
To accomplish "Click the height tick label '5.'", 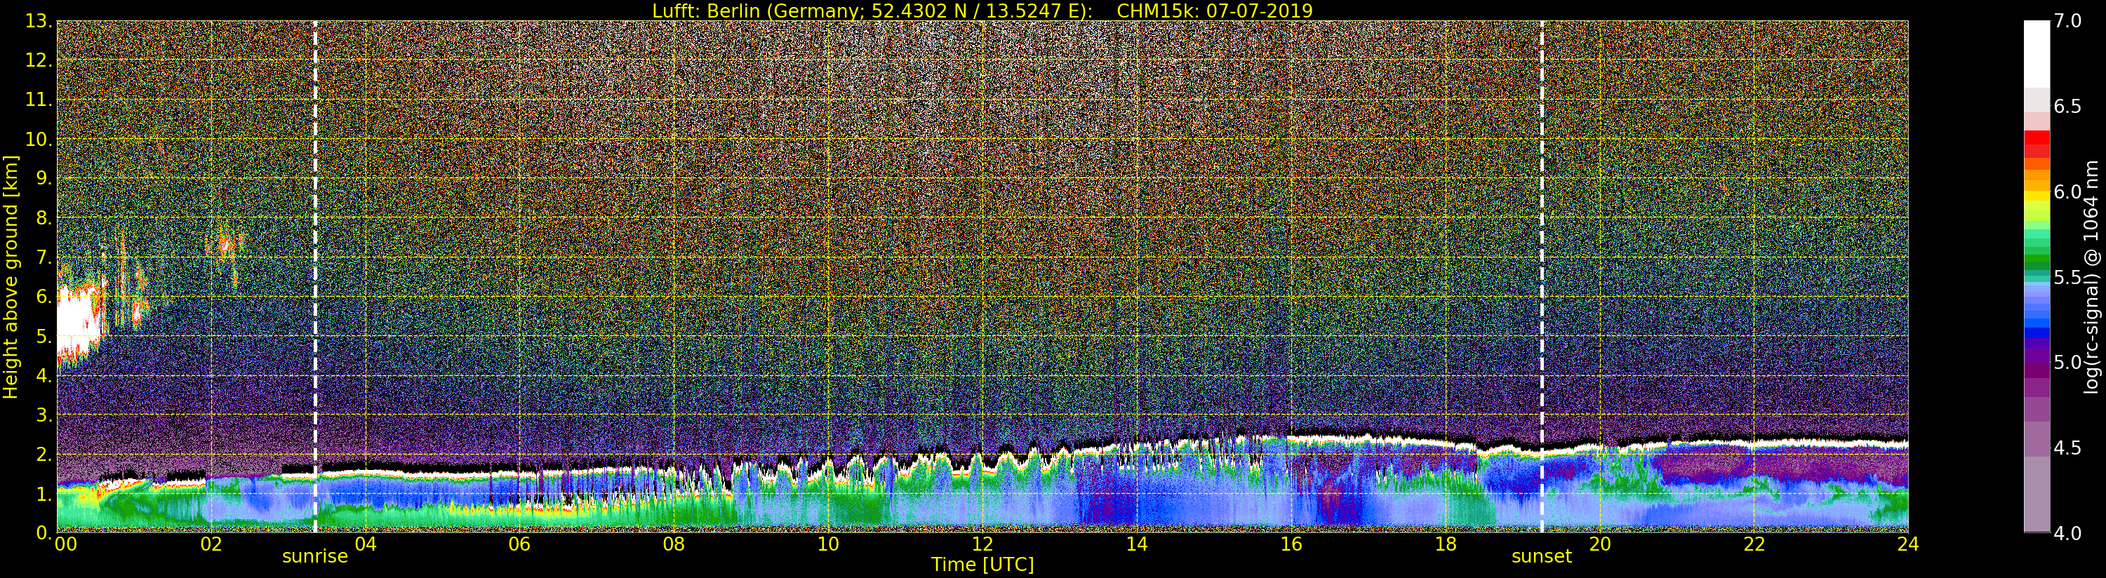I will tap(44, 336).
